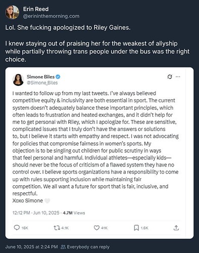Click the retweet arrows icon
The width and height of the screenshot is (199, 253).
tap(57, 228)
